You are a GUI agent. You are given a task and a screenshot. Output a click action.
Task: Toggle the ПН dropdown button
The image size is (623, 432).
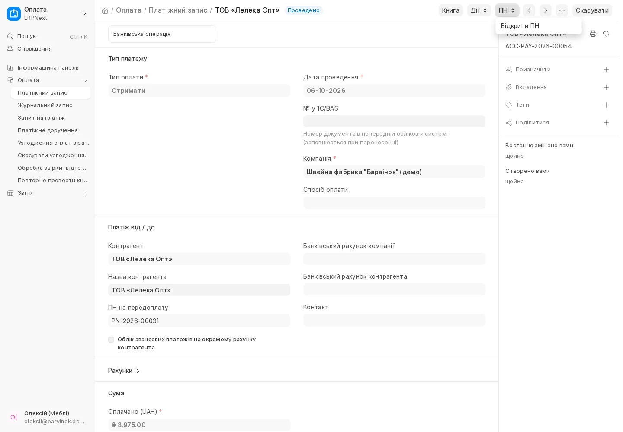click(x=507, y=10)
